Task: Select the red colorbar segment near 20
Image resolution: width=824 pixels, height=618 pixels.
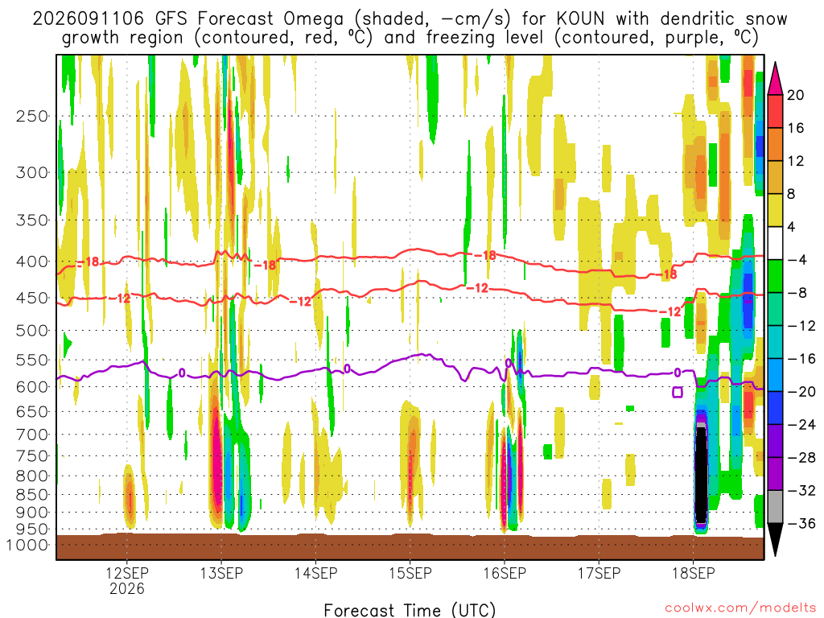Action: (x=775, y=111)
